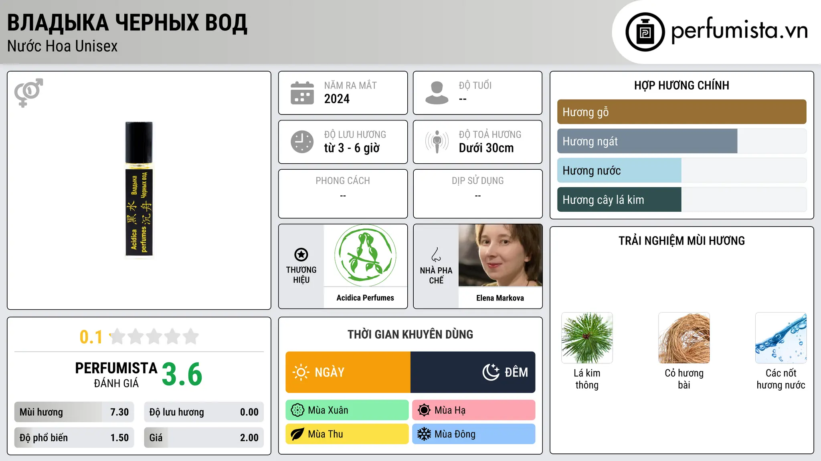Screen dimensions: 821x461
Task: Click the ĐỘ LƯU HƯƠNG label
Action: (x=355, y=134)
